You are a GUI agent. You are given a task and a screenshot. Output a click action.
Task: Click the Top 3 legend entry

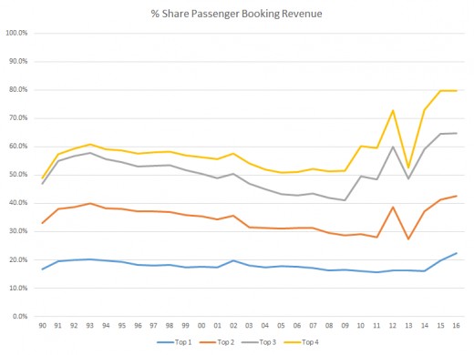(x=259, y=342)
